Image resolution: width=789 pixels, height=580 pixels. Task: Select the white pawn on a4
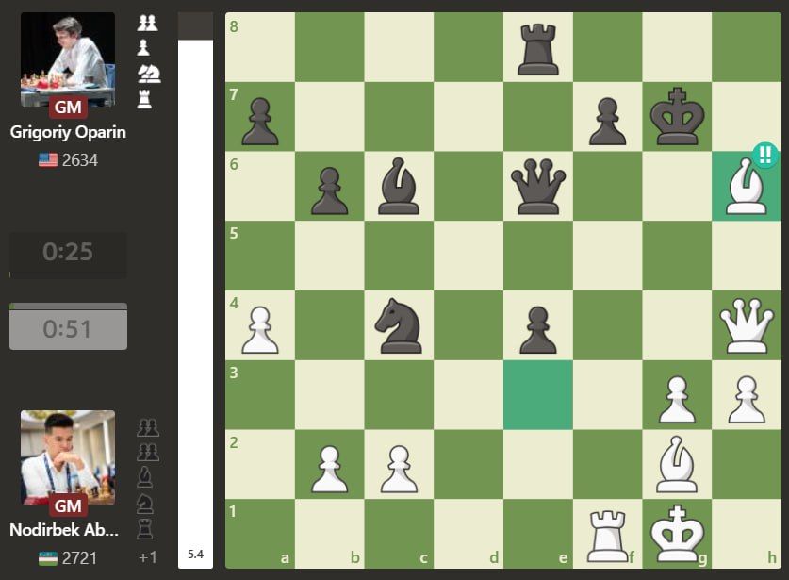point(260,330)
